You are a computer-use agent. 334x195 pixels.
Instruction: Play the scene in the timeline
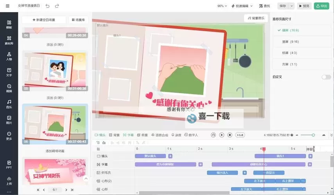coord(221,135)
